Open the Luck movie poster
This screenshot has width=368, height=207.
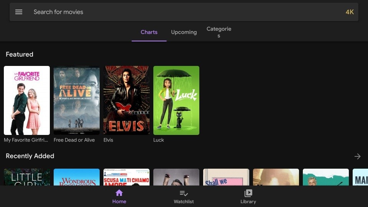pos(176,100)
